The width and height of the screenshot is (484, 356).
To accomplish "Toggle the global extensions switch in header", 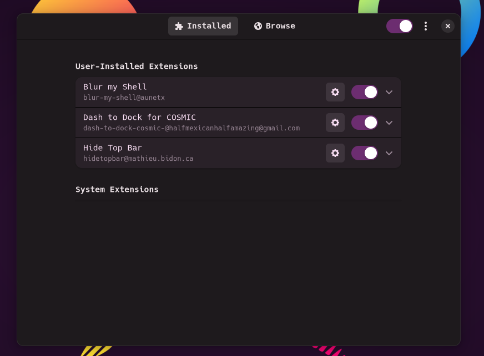I will (400, 26).
